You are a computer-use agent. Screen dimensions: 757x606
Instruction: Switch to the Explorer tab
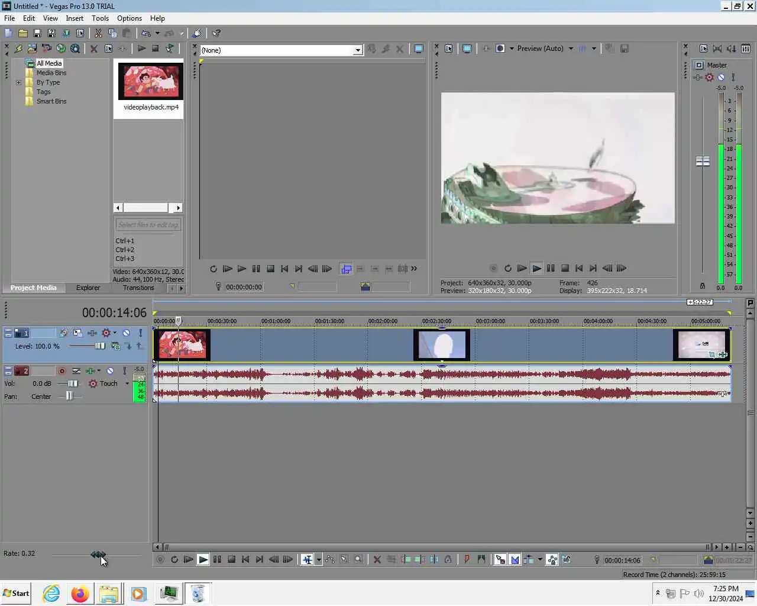88,288
